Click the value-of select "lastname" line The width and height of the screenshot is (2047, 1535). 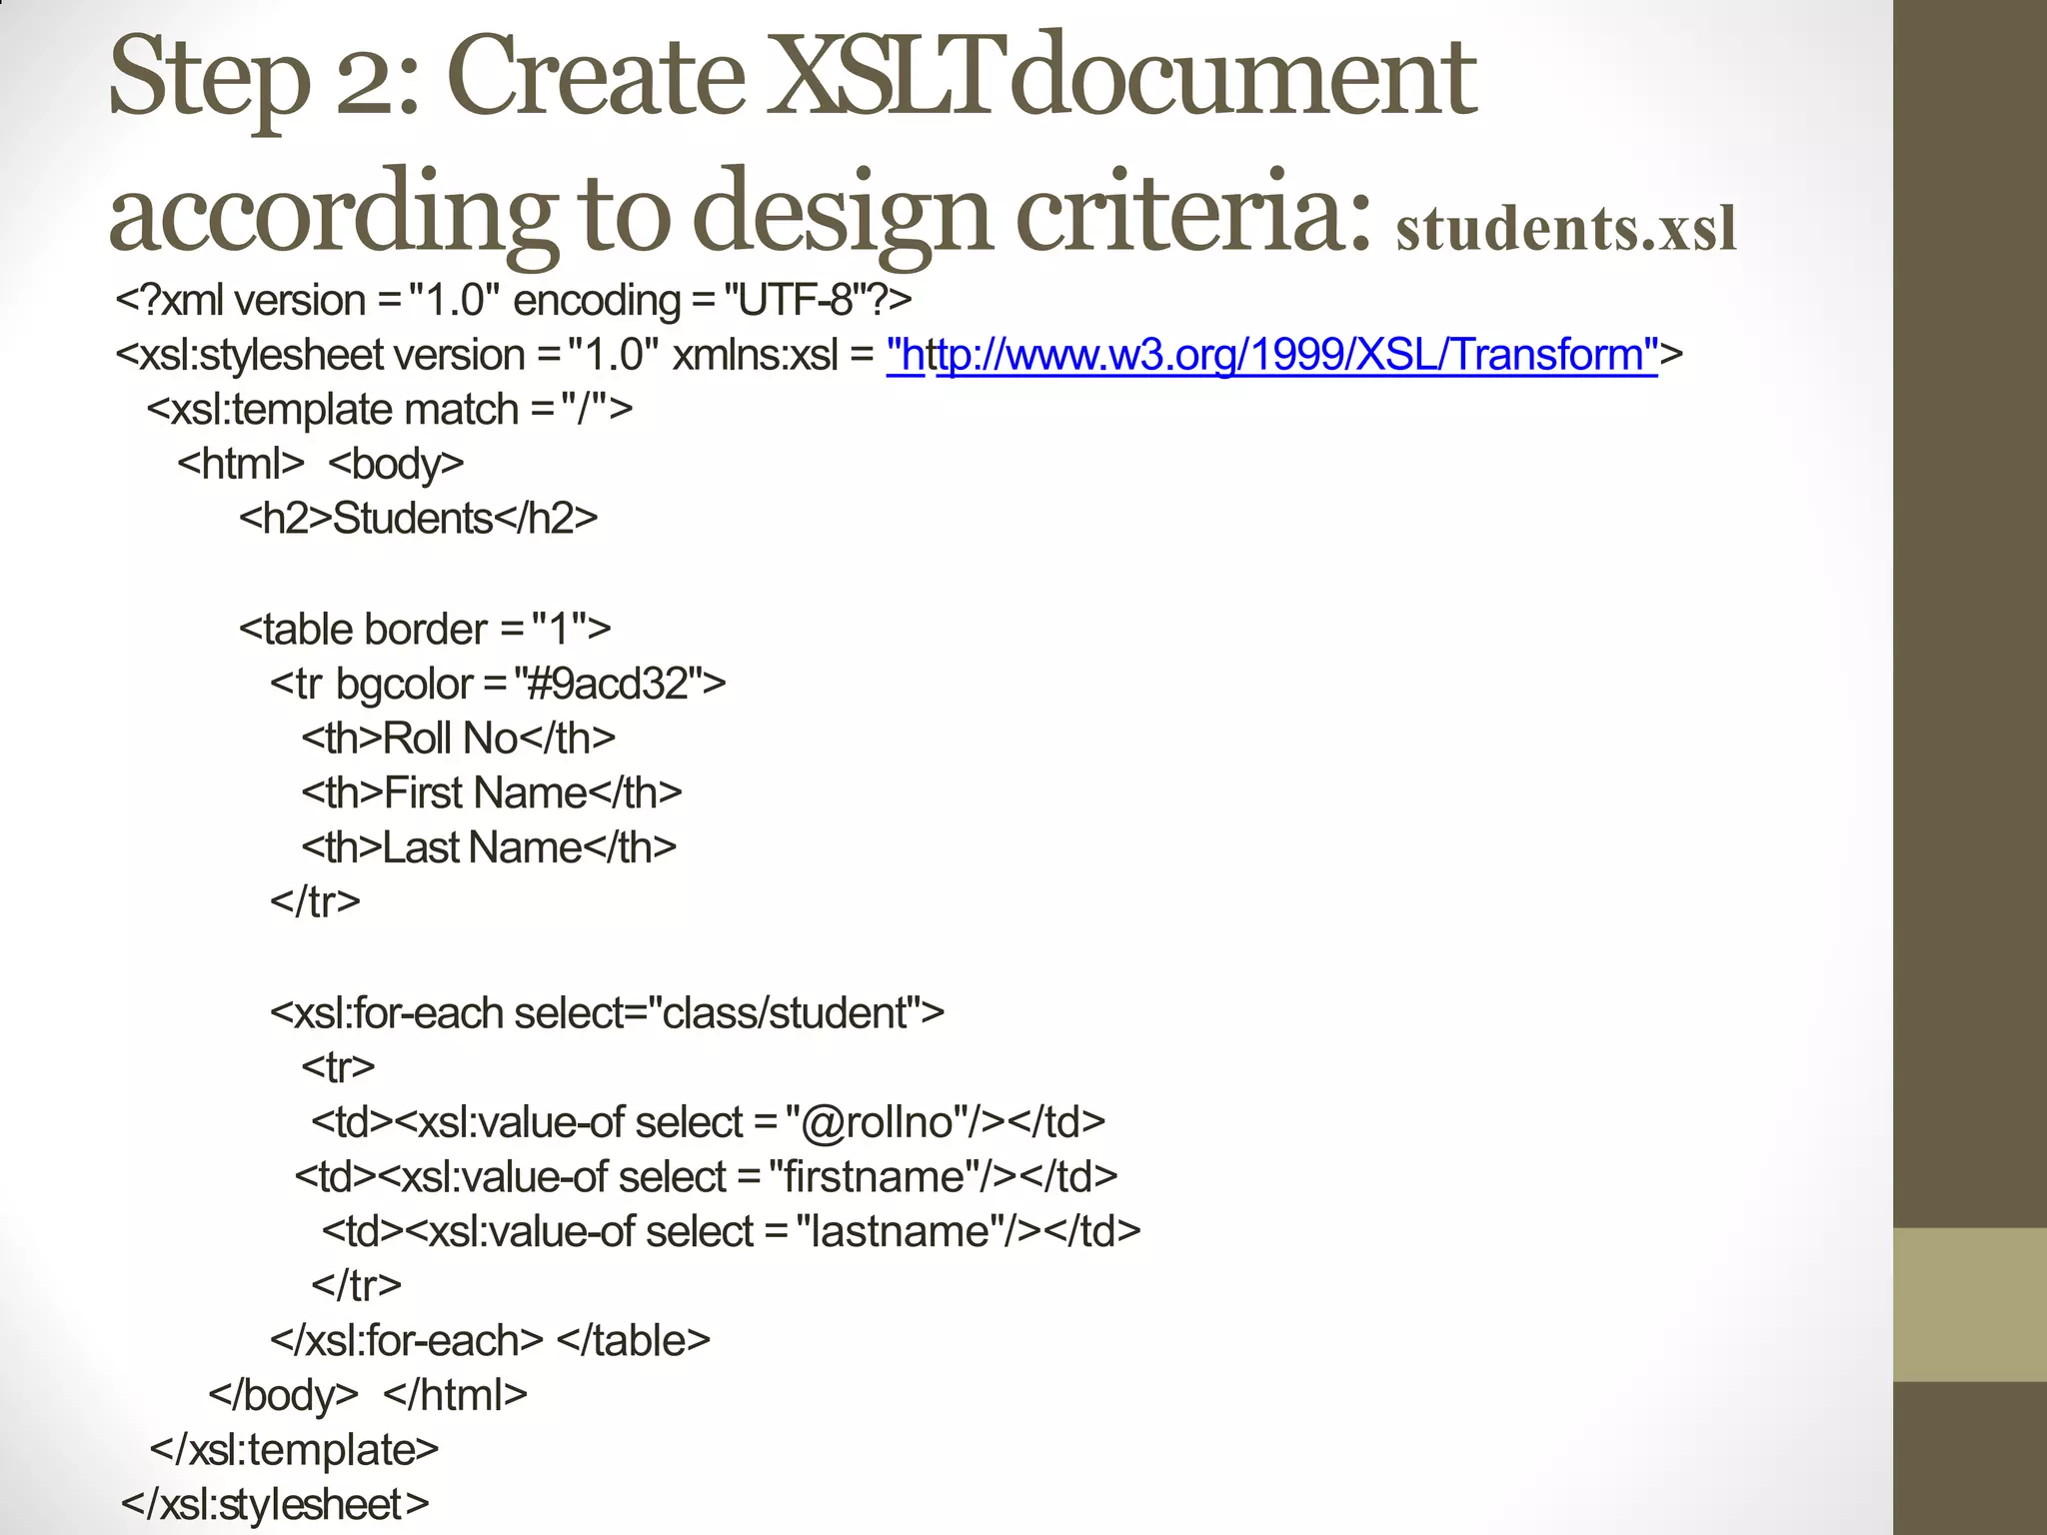pos(732,1231)
